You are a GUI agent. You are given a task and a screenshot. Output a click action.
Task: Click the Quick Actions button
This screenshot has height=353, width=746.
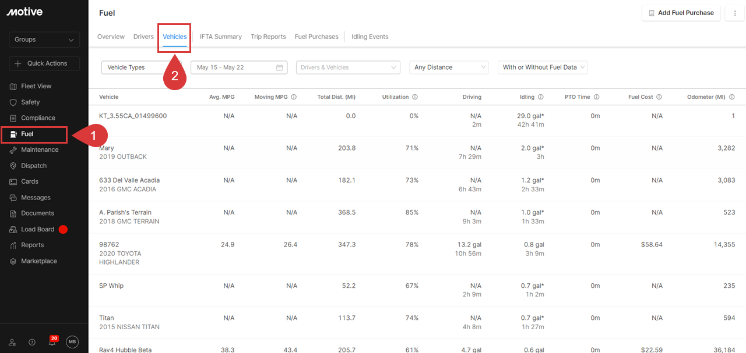44,63
